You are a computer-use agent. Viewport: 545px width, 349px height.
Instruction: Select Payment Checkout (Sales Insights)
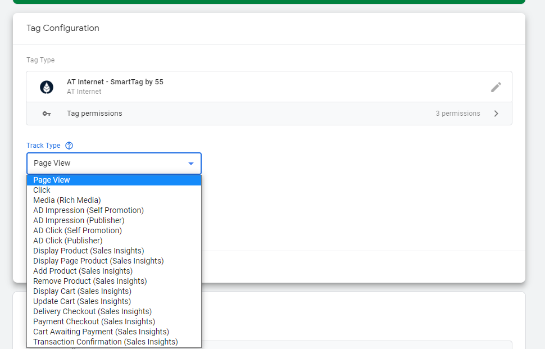click(x=94, y=321)
